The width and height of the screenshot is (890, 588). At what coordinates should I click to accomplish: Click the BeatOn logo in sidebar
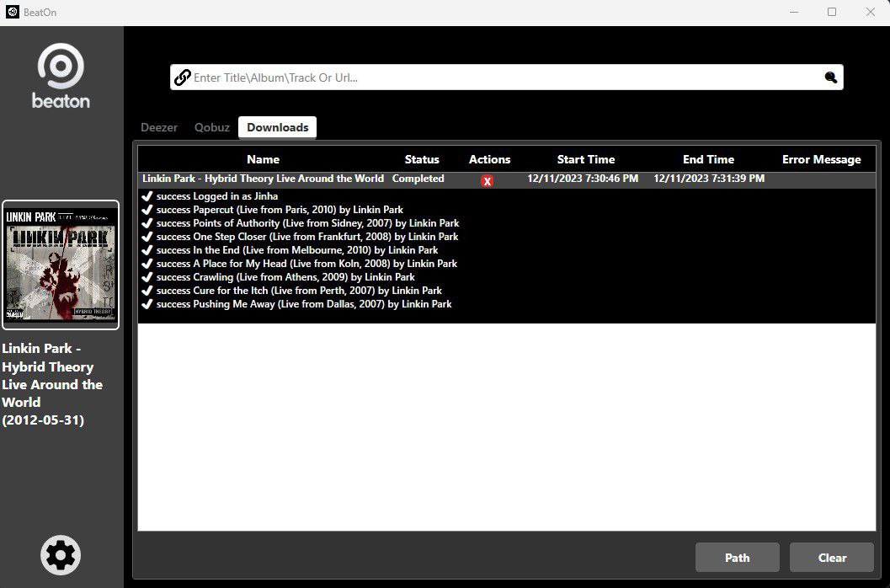(x=61, y=76)
